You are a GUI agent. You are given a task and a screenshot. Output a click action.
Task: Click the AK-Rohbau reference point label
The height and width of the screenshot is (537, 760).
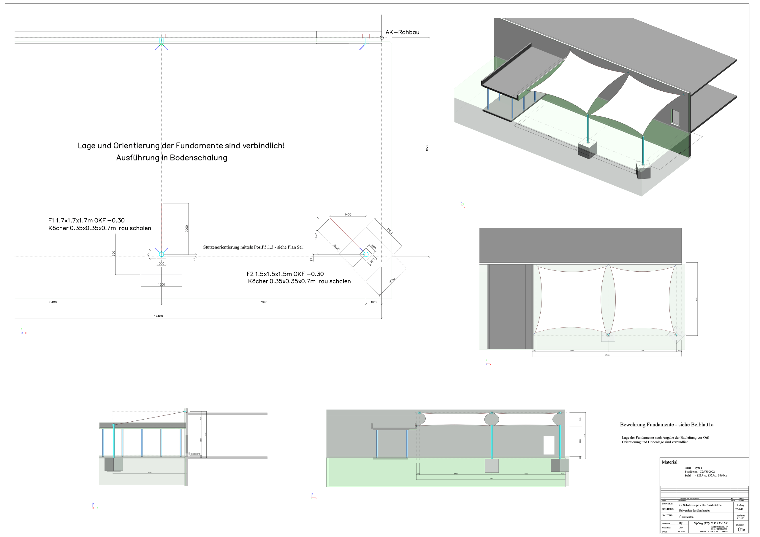402,32
